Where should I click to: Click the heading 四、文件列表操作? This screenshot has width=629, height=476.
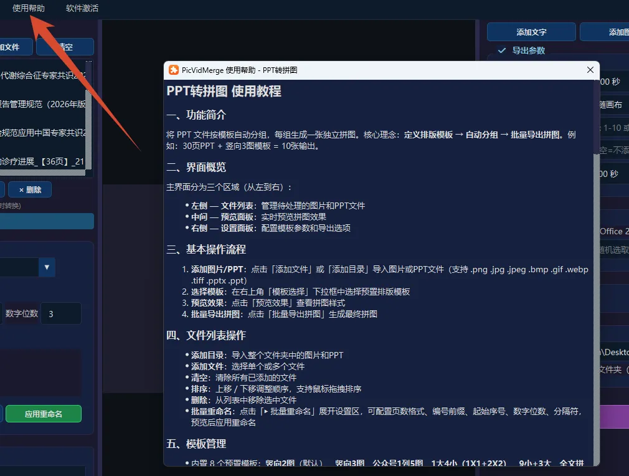pos(206,336)
